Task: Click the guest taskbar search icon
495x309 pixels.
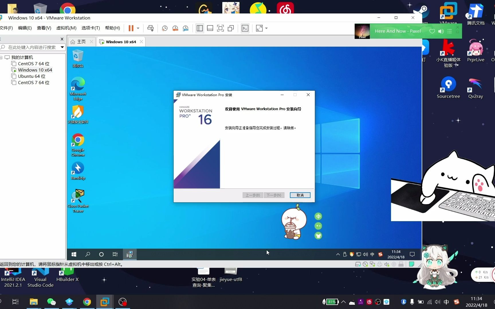Action: point(88,254)
